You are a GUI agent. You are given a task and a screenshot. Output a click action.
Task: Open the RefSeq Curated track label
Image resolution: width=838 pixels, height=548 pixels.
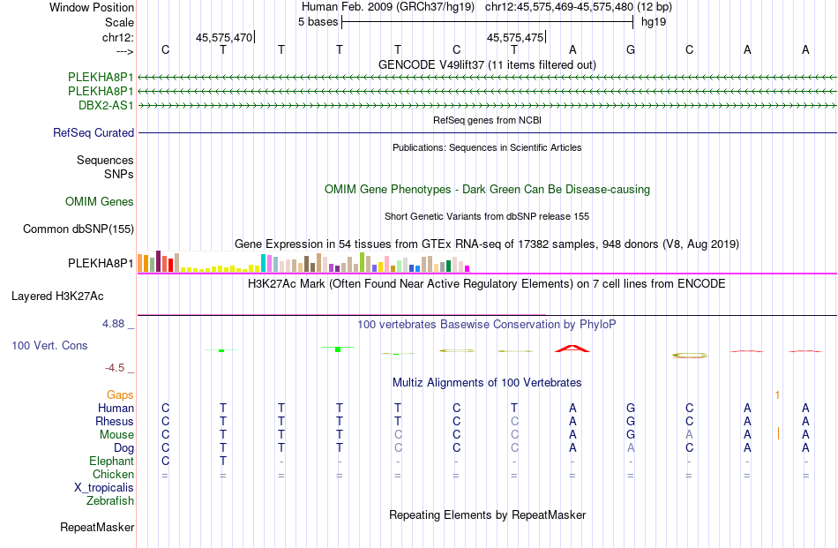click(x=94, y=132)
